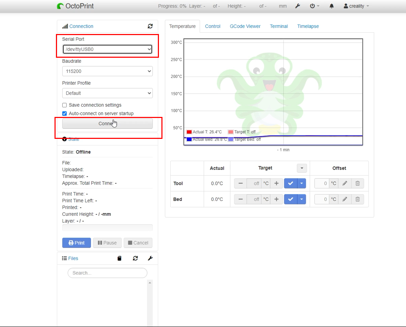406x327 pixels.
Task: Open the GCode Viewer tab
Action: (x=245, y=26)
